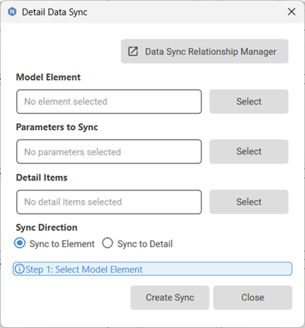Click the info icon in Step 1 banner

point(19,269)
